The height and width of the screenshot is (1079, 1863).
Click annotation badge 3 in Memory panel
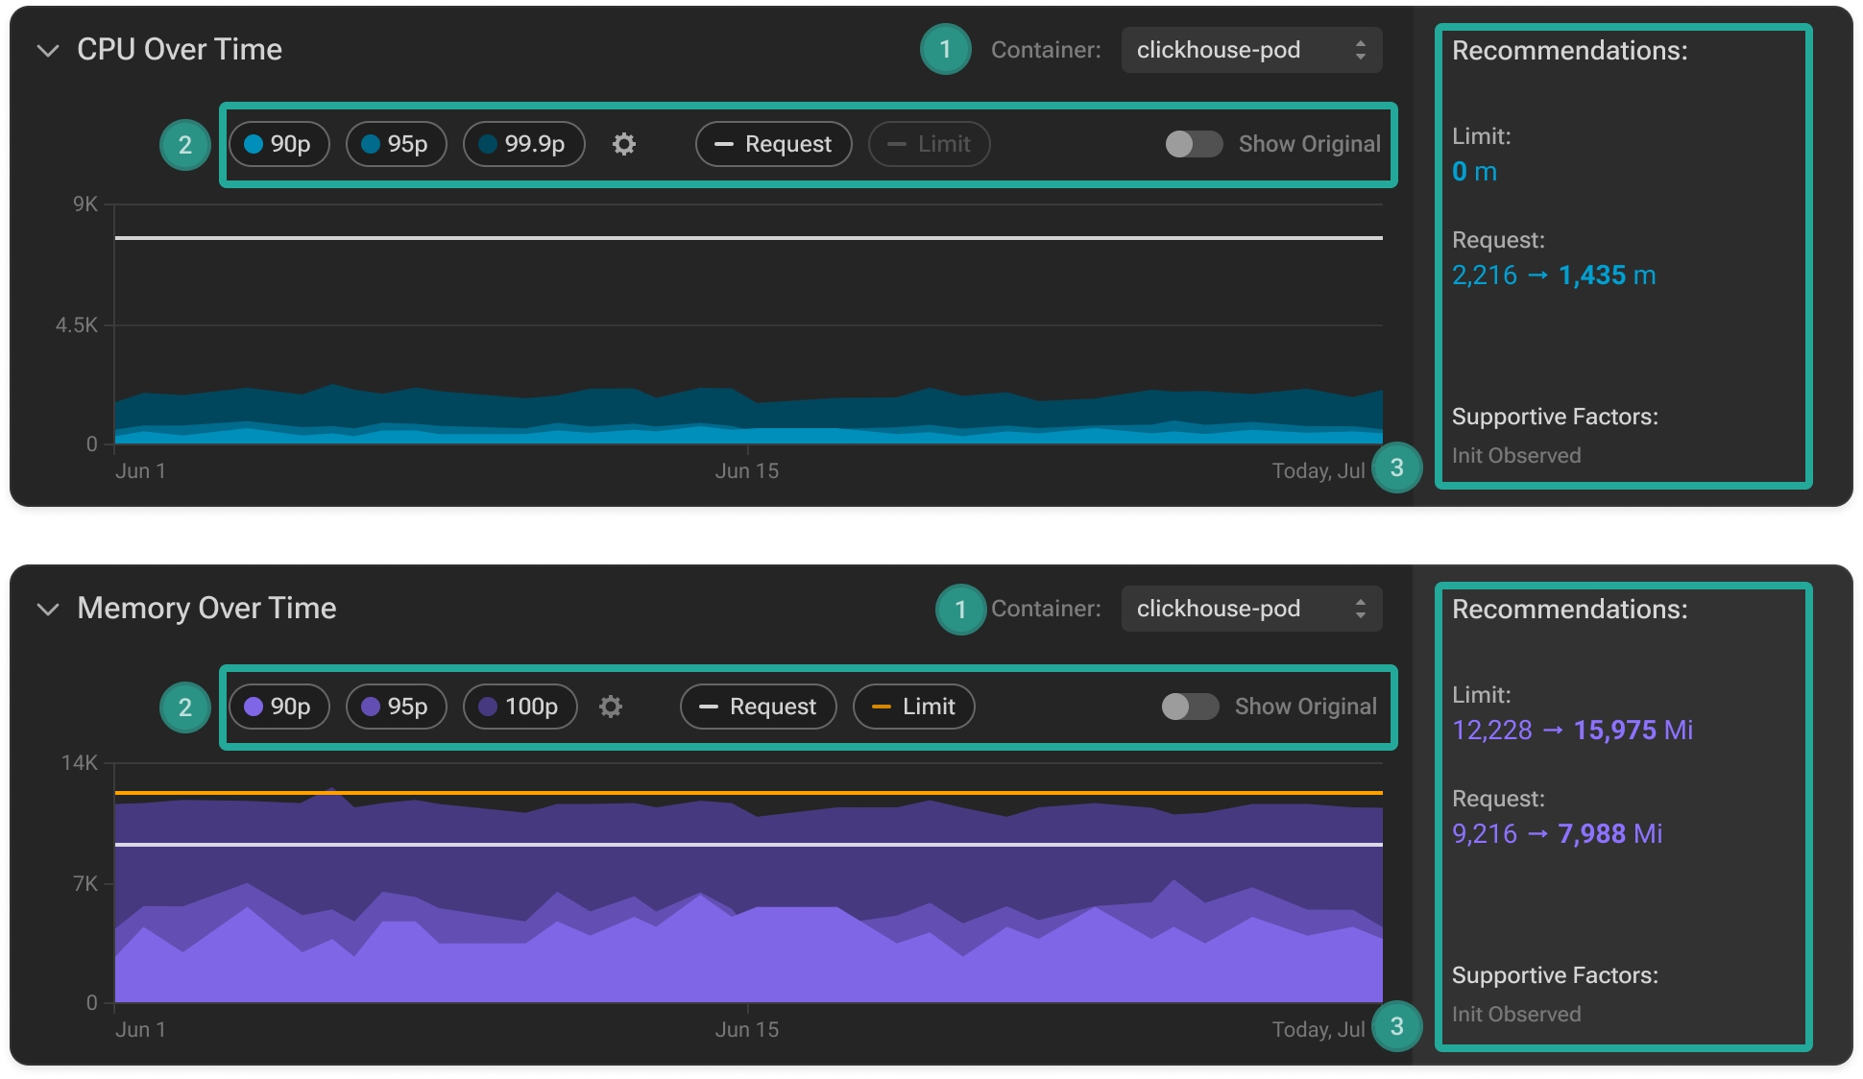[1396, 1026]
